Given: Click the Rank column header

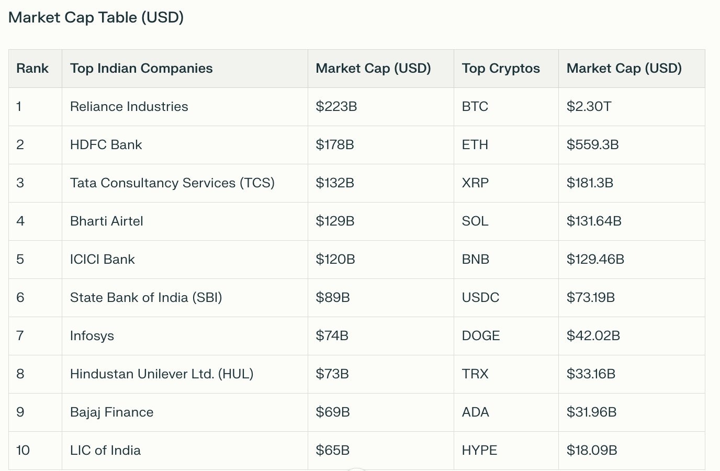Looking at the screenshot, I should 32,69.
